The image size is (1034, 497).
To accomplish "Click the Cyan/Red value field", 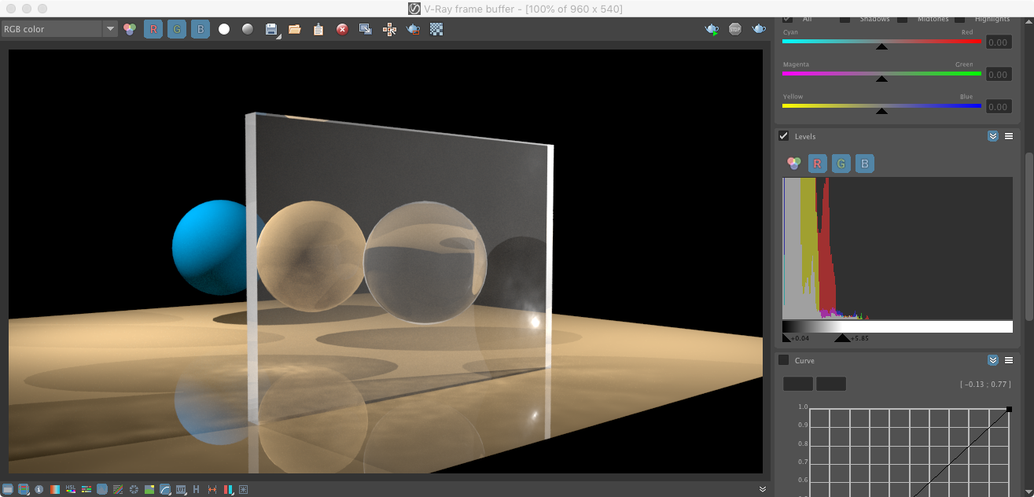I will (x=998, y=42).
